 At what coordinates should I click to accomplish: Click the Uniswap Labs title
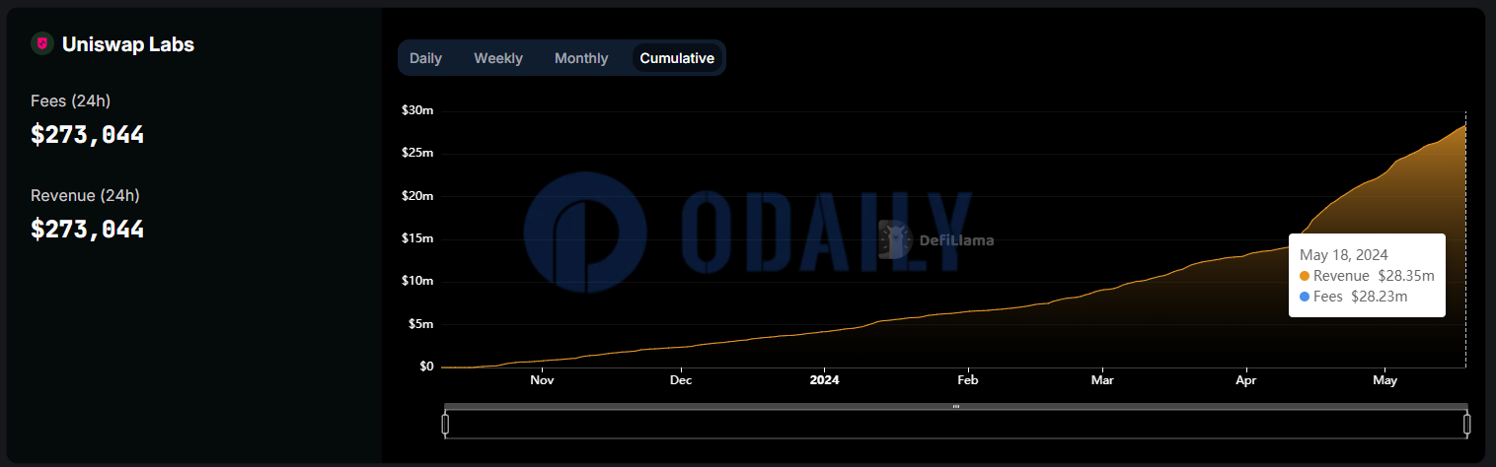click(128, 44)
